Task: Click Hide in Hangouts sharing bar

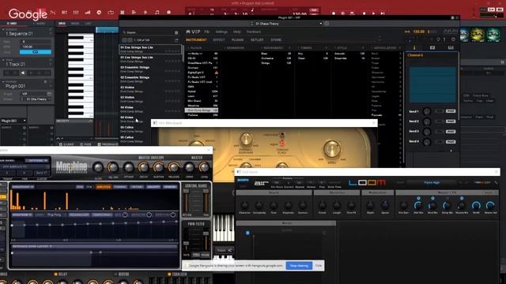Action: (x=319, y=266)
